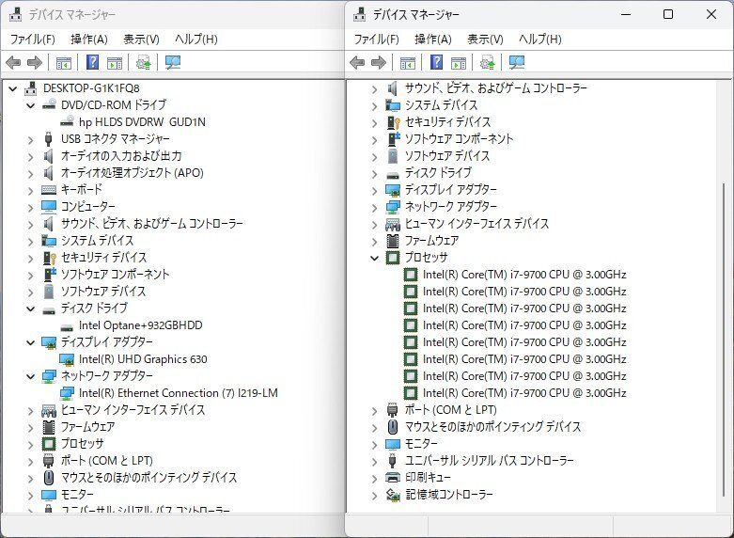Click the blue Help icon in left window toolbar
This screenshot has width=734, height=538.
(93, 63)
